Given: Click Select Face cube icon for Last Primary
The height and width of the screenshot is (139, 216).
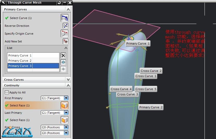Looking at the screenshot, I should 64,120.
